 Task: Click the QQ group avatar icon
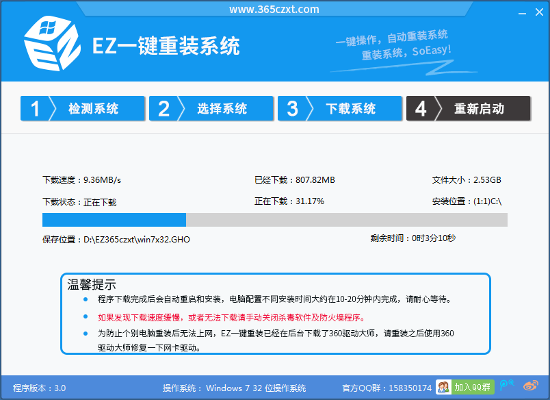click(443, 388)
